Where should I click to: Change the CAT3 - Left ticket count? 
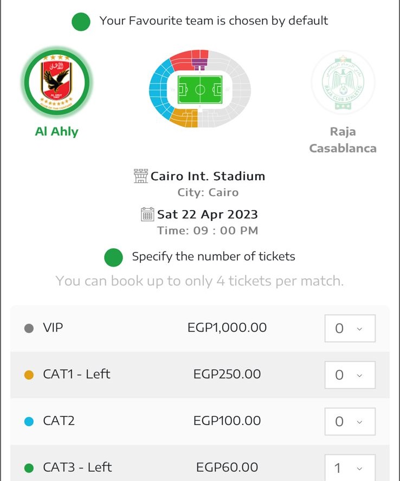point(350,467)
